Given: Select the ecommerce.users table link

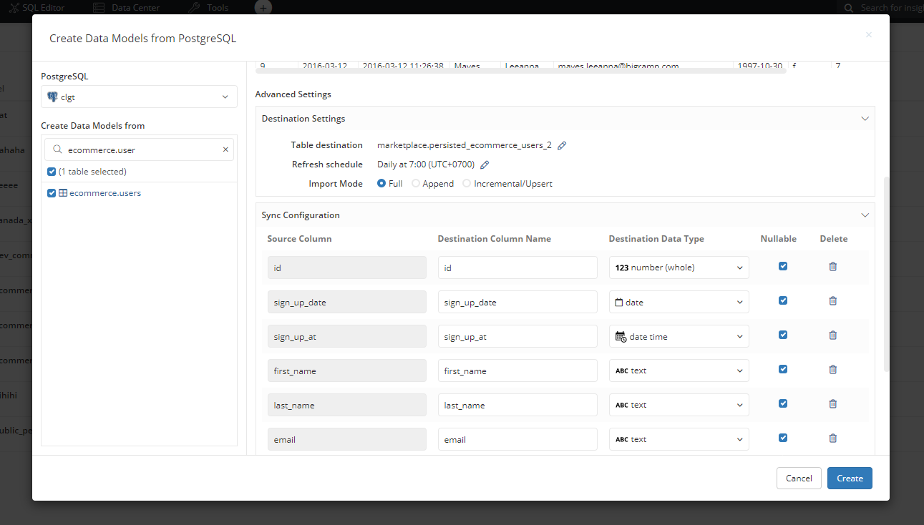Looking at the screenshot, I should point(105,193).
